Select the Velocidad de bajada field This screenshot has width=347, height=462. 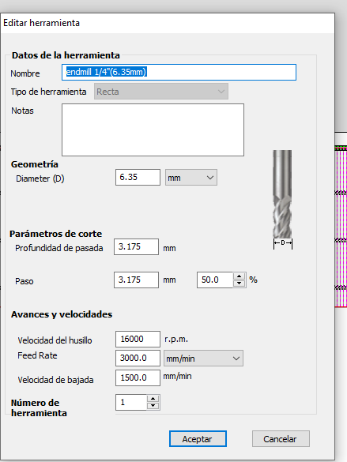(x=138, y=377)
